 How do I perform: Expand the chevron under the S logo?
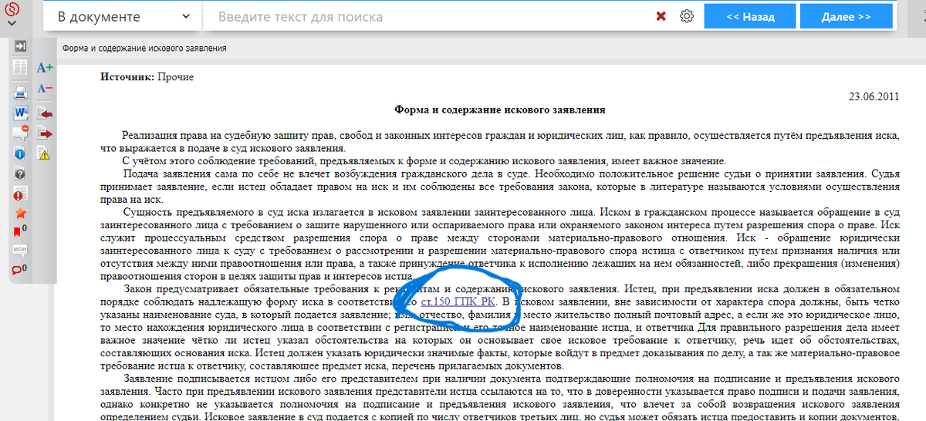[12, 23]
